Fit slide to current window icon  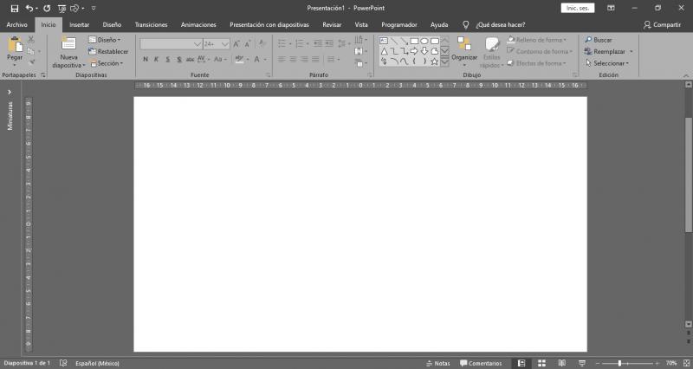click(x=685, y=363)
